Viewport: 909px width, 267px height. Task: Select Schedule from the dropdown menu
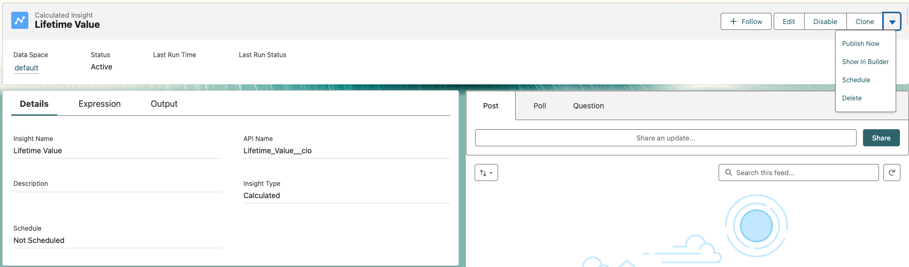click(x=856, y=80)
